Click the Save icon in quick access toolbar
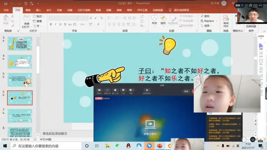This screenshot has height=150, width=267. pos(6,3)
